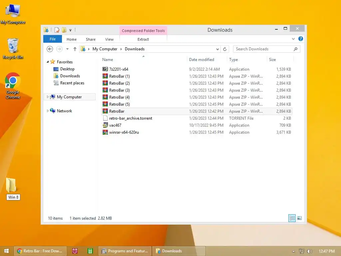The image size is (341, 256).
Task: Open the View ribbon tab
Action: [109, 39]
